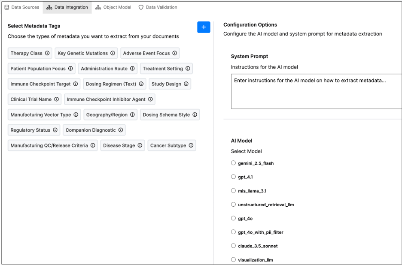Choose the Clinical Trial Name tag
The height and width of the screenshot is (265, 402).
pyautogui.click(x=31, y=99)
